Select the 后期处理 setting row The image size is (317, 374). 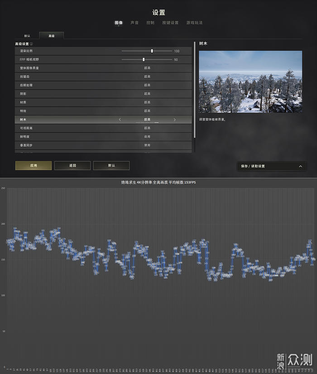pyautogui.click(x=103, y=85)
